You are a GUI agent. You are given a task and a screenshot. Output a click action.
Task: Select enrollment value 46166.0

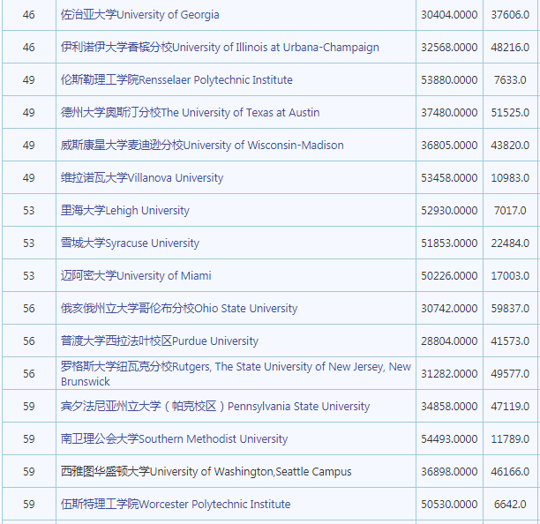click(510, 472)
